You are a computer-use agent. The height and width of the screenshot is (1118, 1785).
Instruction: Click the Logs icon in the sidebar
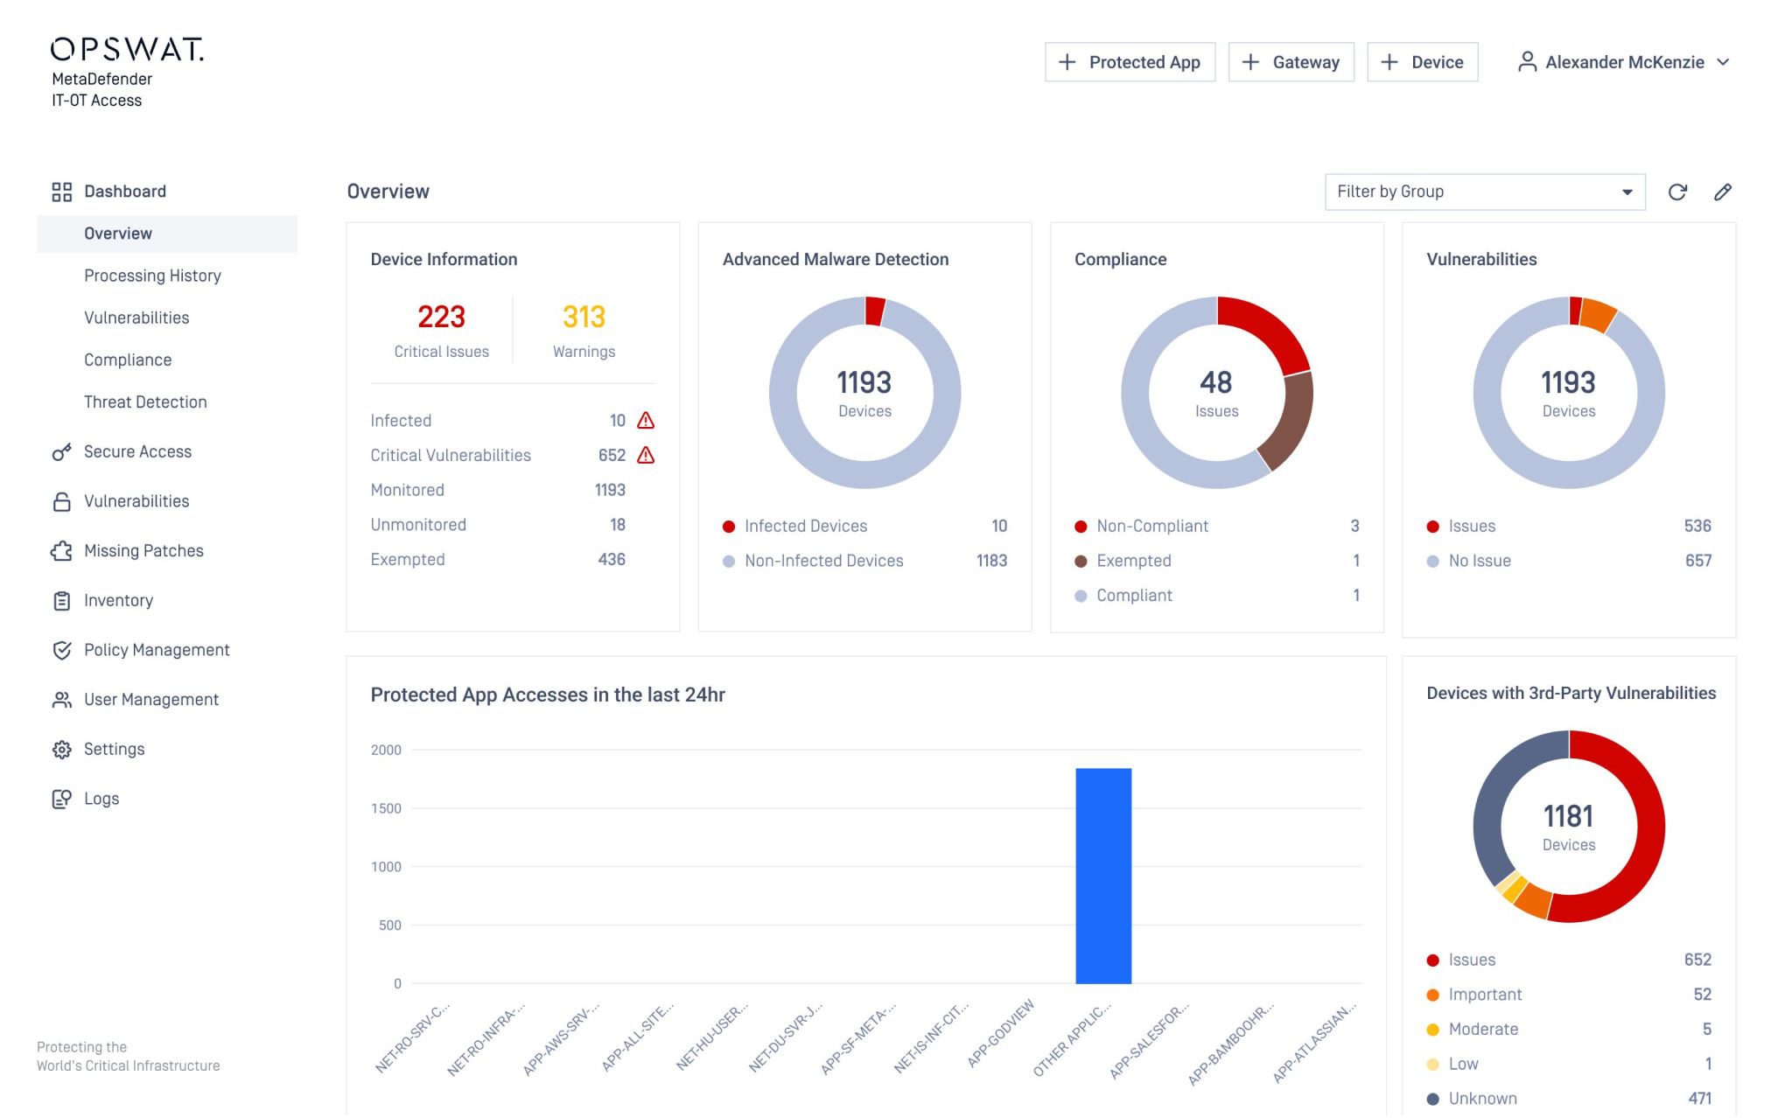tap(60, 798)
